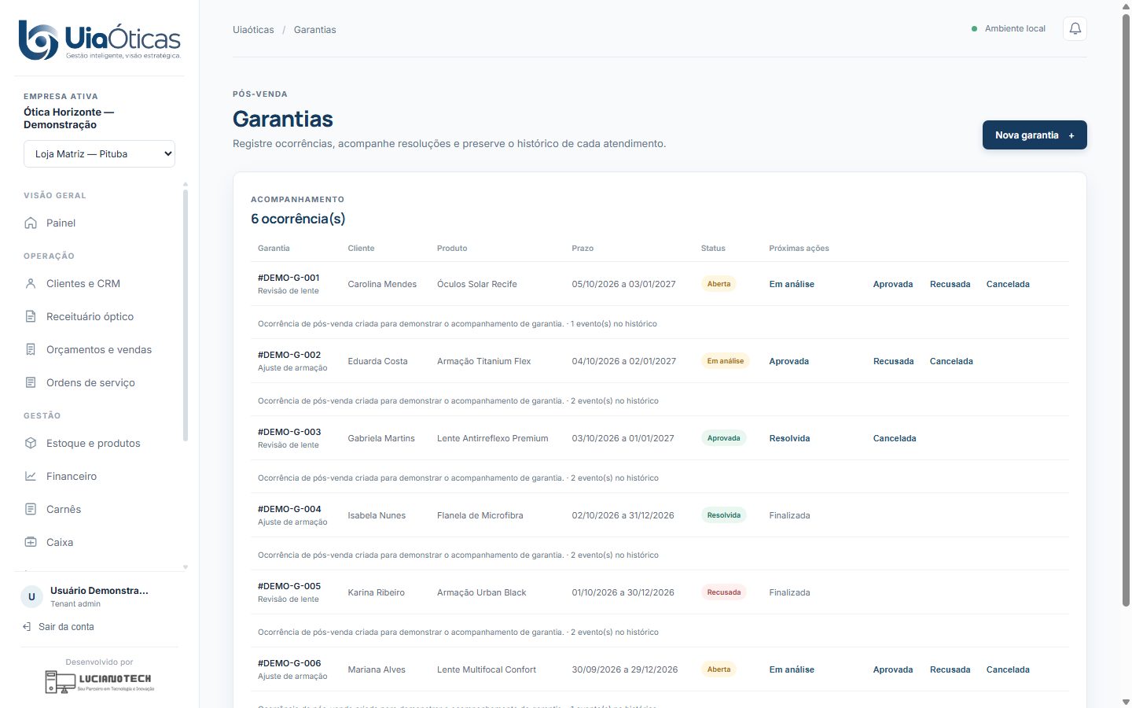Cancel warranty #DEMO-G-003 with Cancelada
This screenshot has height=708, width=1132.
click(x=895, y=438)
